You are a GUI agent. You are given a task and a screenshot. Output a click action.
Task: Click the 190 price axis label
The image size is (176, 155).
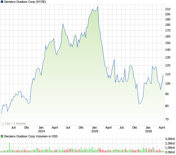(x=168, y=19)
